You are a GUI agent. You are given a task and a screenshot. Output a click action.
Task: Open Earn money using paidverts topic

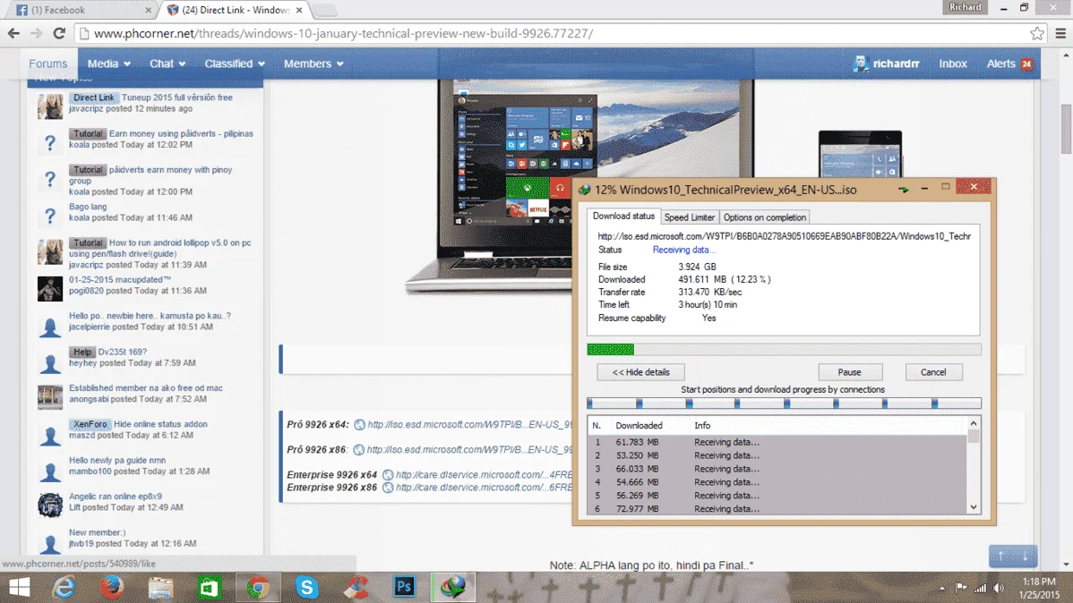[181, 133]
